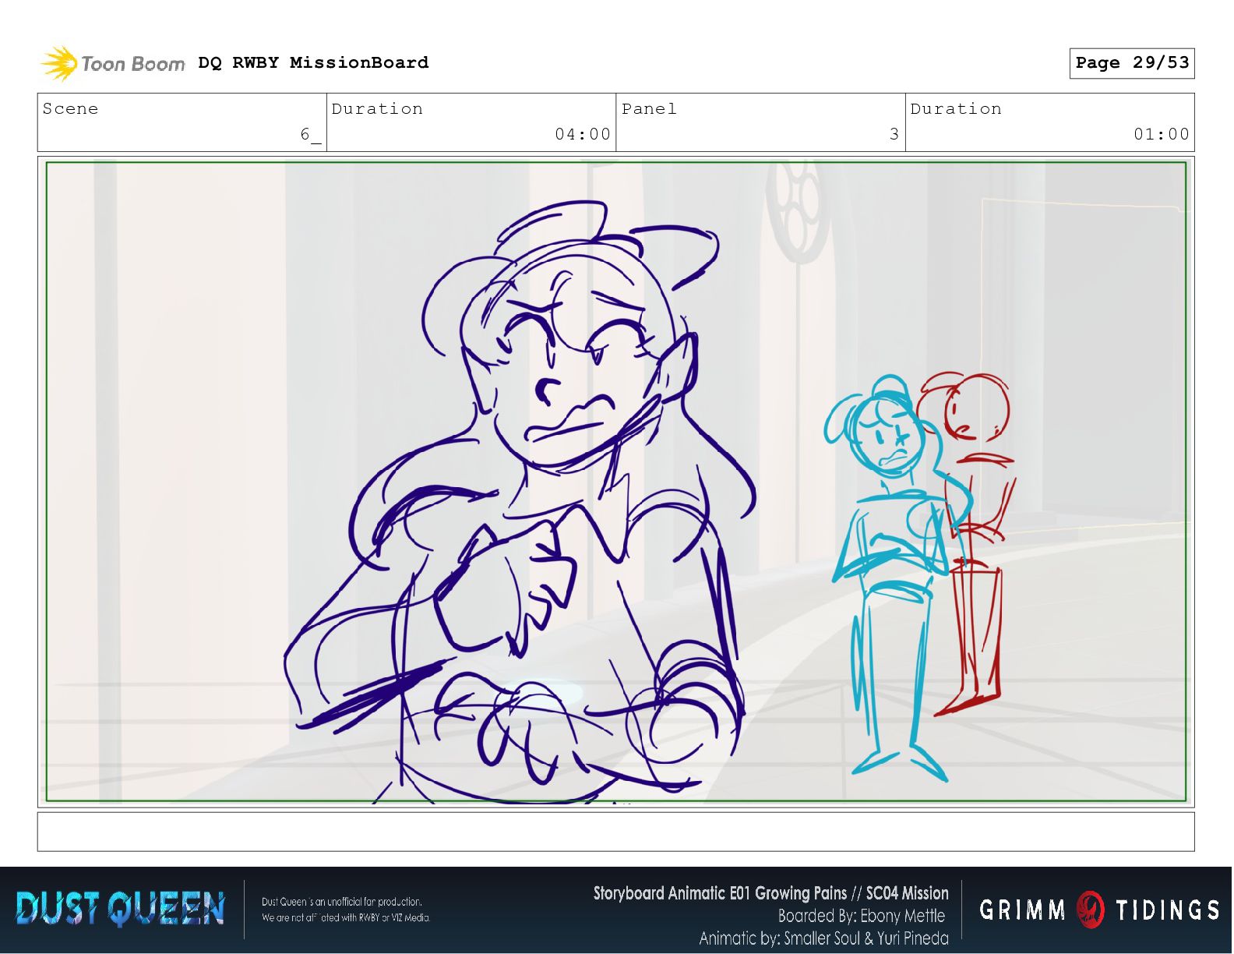Viewport: 1234px width, 954px height.
Task: Click the empty notes field below the panel
Action: click(616, 832)
